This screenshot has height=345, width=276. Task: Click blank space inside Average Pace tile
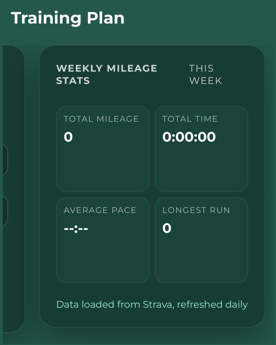102,259
